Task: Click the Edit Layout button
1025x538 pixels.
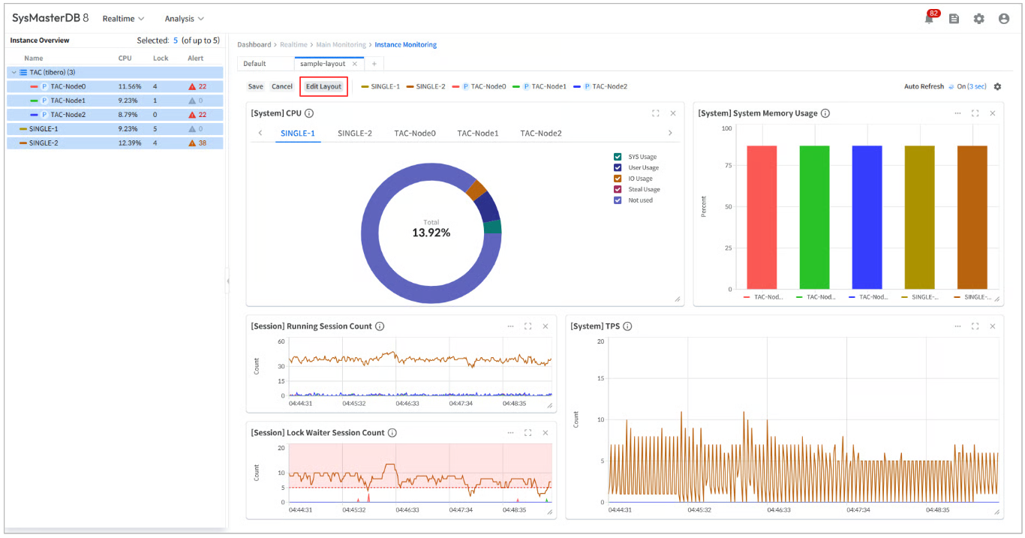Action: (323, 86)
